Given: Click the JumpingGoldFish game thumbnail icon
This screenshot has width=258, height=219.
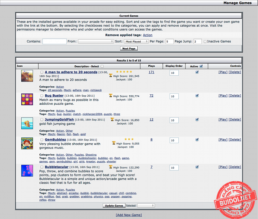Looking at the screenshot, I should pos(27,123).
